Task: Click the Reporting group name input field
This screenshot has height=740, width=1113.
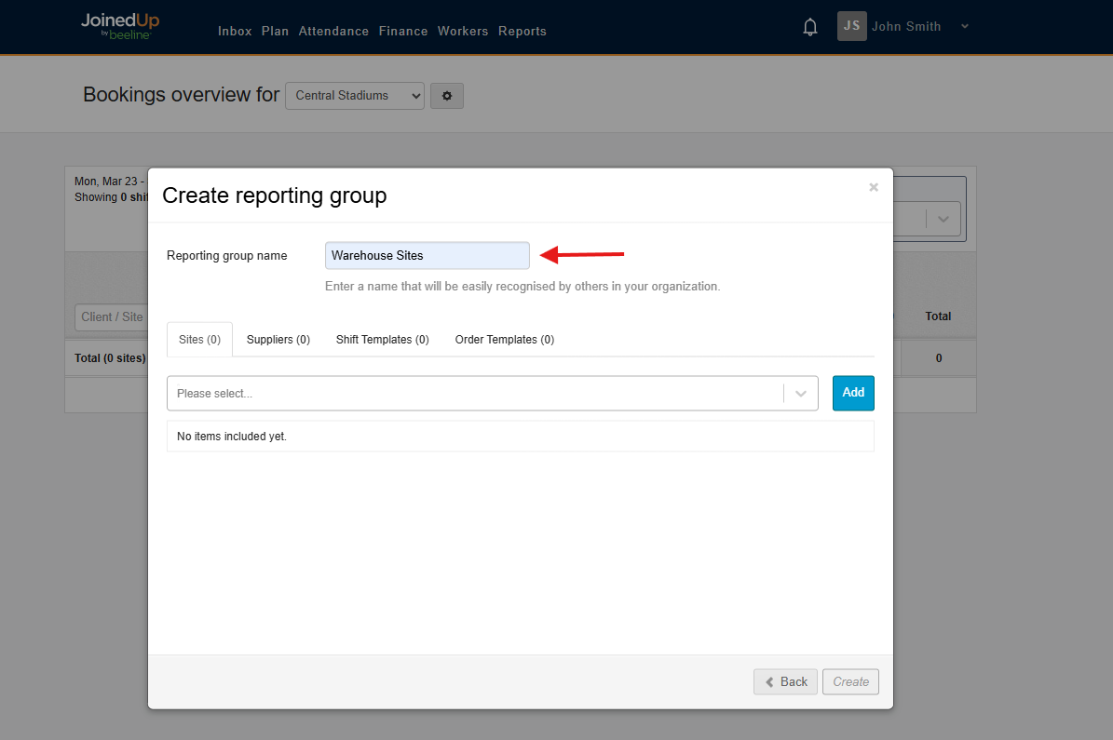Action: (x=427, y=255)
